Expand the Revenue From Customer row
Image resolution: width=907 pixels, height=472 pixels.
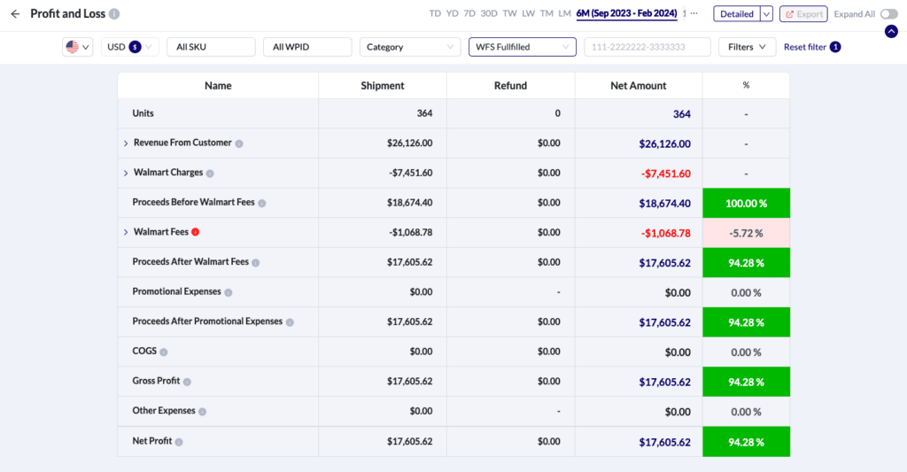pos(126,143)
